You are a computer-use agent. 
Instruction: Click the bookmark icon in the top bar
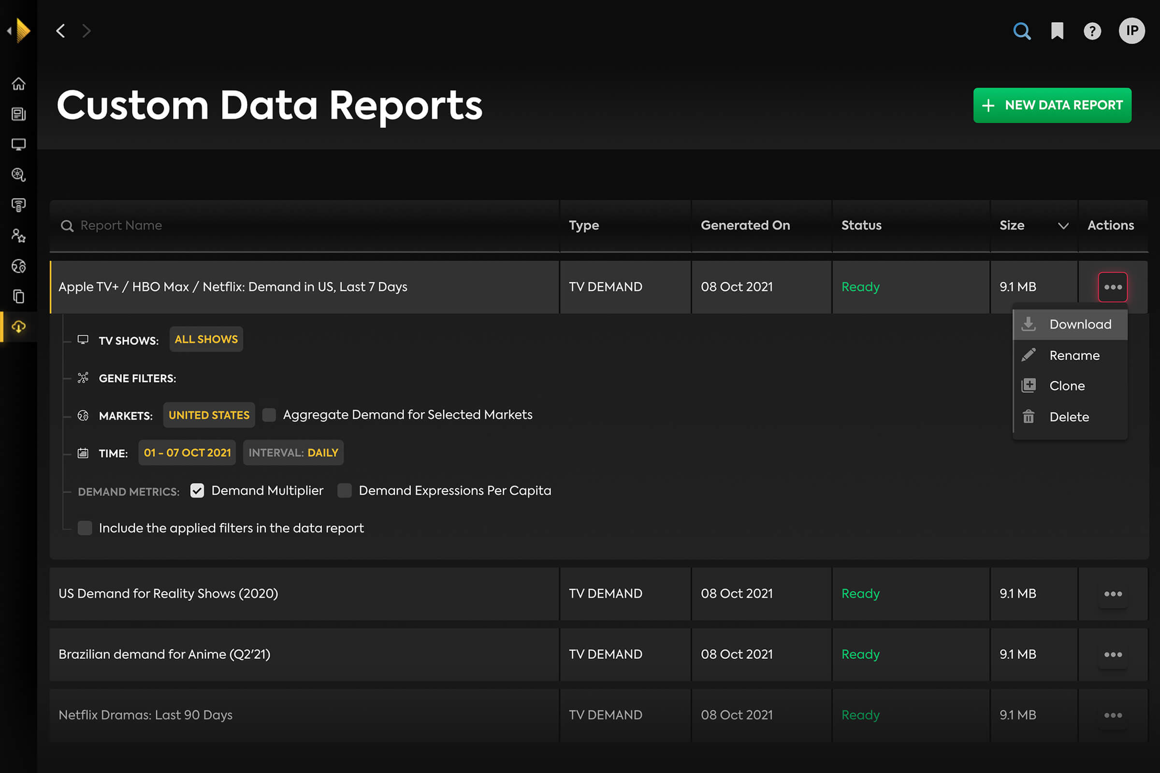(1058, 30)
